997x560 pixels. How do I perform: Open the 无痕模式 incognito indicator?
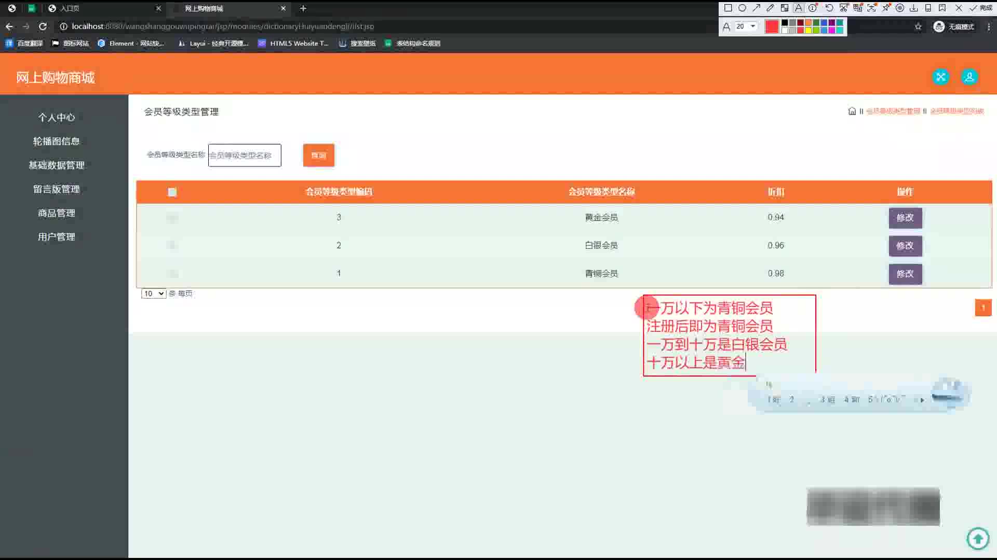[954, 26]
